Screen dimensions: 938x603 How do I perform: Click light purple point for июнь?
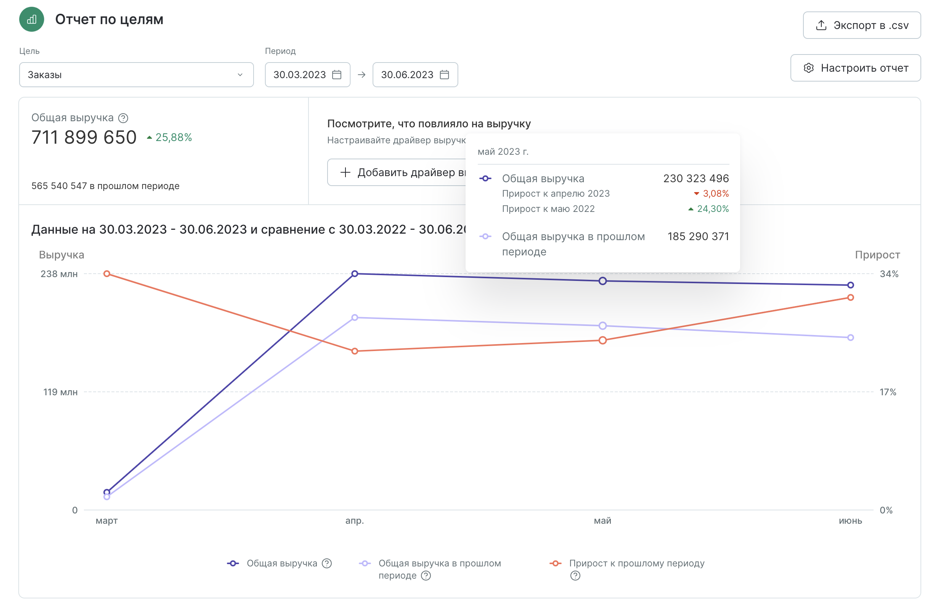coord(850,338)
